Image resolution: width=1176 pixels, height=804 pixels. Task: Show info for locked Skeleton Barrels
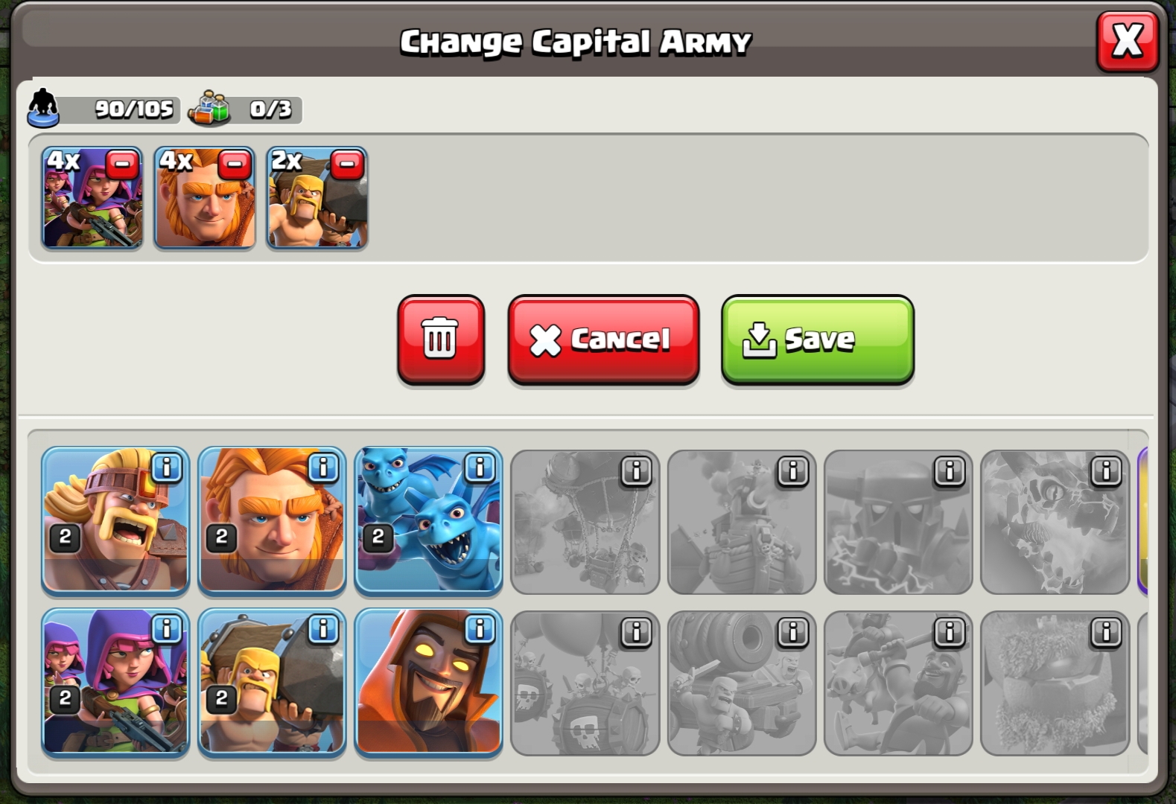click(x=635, y=632)
